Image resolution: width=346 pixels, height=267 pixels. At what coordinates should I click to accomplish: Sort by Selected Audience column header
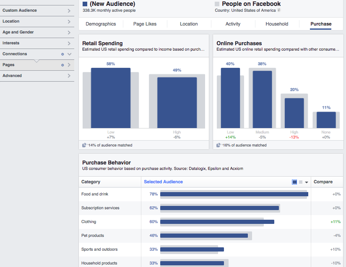164,182
